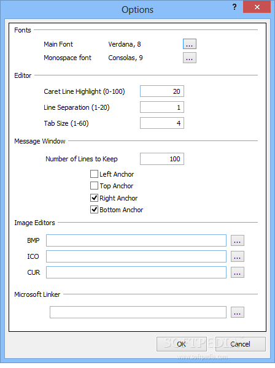Click the Consolas, 9 font value

pos(125,58)
